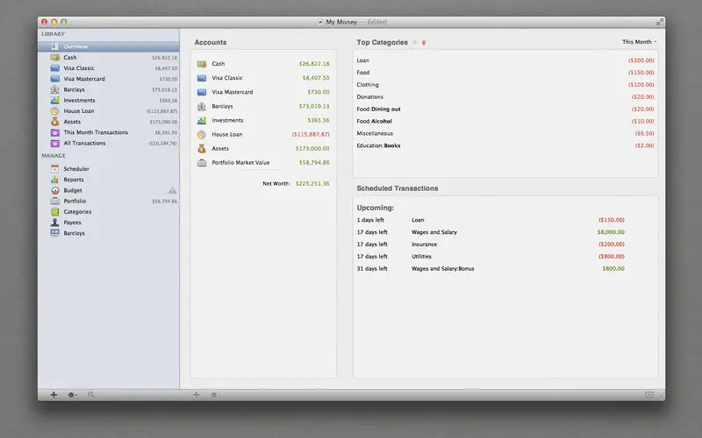
Task: Click Visa Mastercard in Accounts panel
Action: coord(263,92)
